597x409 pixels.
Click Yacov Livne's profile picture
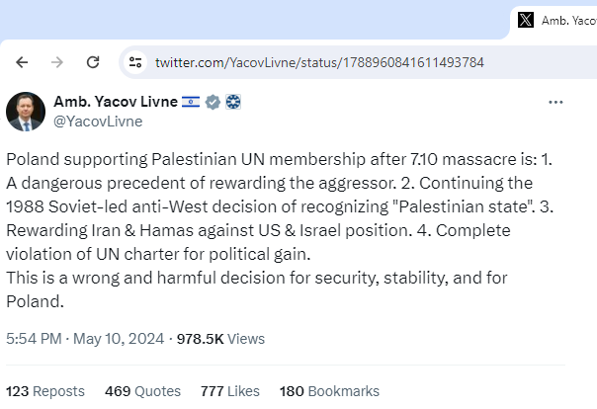26,112
